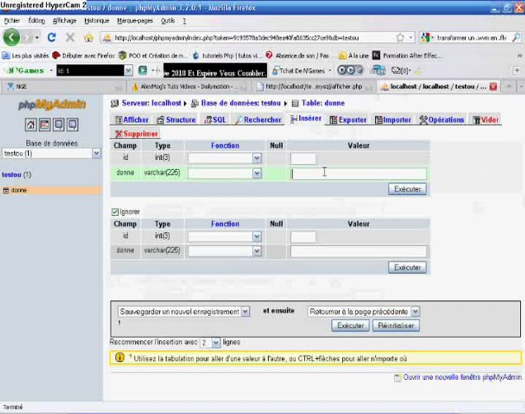Open the Base de données testou dropdown
The image size is (525, 414).
(52, 154)
